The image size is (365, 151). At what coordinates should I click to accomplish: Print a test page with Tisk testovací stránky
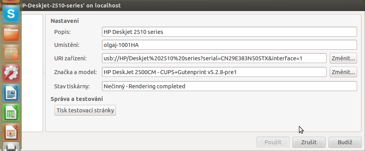(85, 110)
